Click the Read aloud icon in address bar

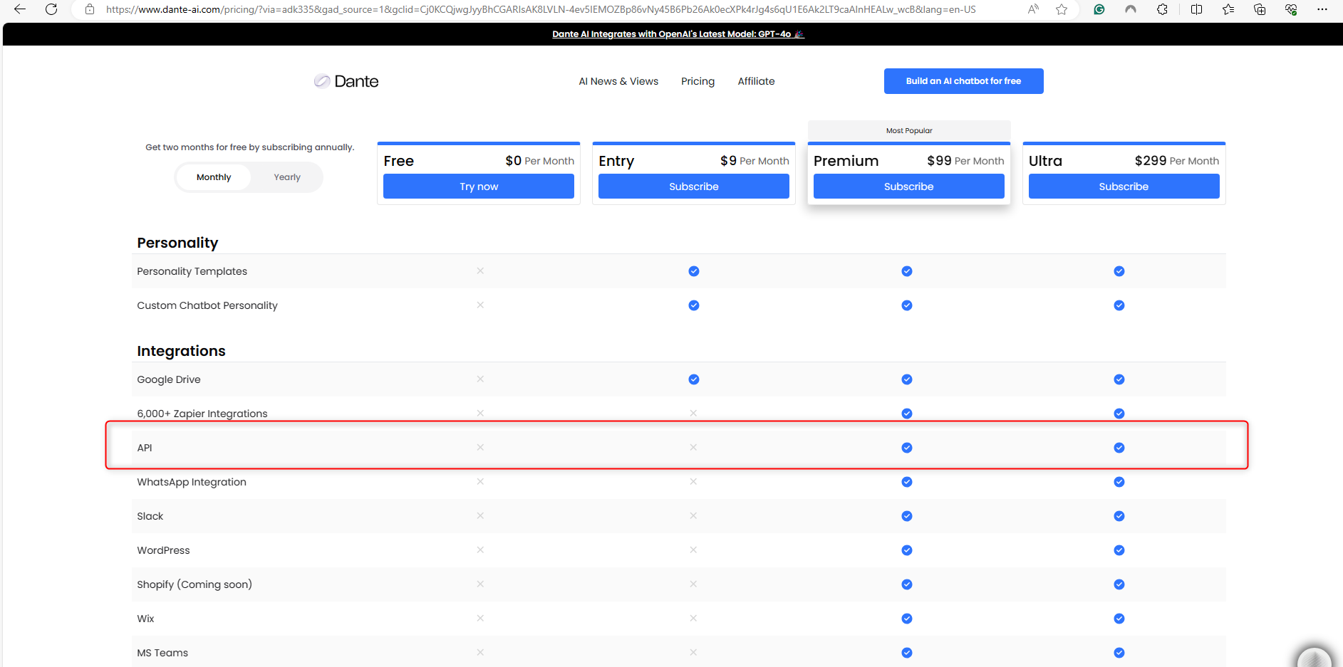click(1033, 9)
